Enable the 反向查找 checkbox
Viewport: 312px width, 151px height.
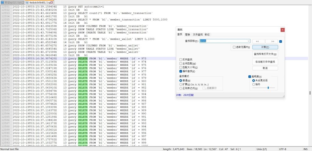click(181, 60)
